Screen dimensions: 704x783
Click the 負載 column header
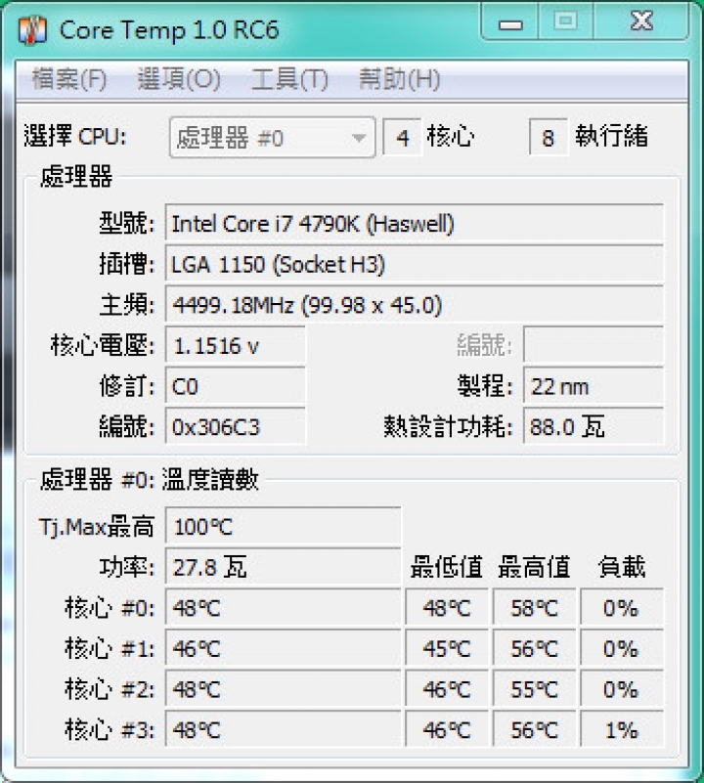coord(622,567)
